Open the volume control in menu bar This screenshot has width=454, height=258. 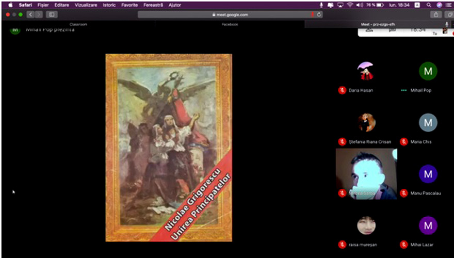(x=360, y=5)
